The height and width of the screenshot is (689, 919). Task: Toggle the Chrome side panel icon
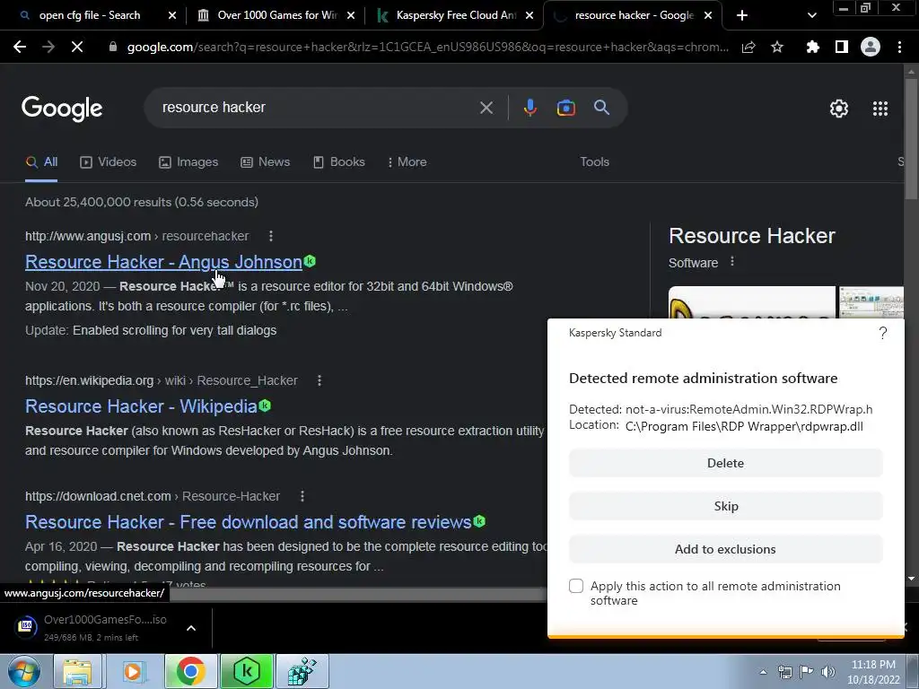click(842, 47)
